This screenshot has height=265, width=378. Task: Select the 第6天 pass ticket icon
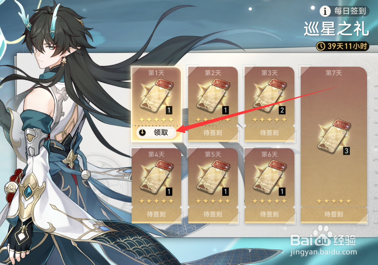(270, 178)
